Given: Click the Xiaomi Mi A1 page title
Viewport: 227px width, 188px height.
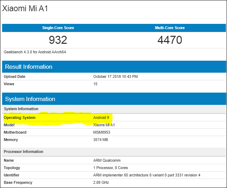Looking at the screenshot, I should click(25, 9).
